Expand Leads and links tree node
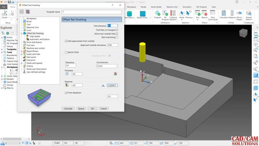Screen dimensions: 259x146 point(21,54)
